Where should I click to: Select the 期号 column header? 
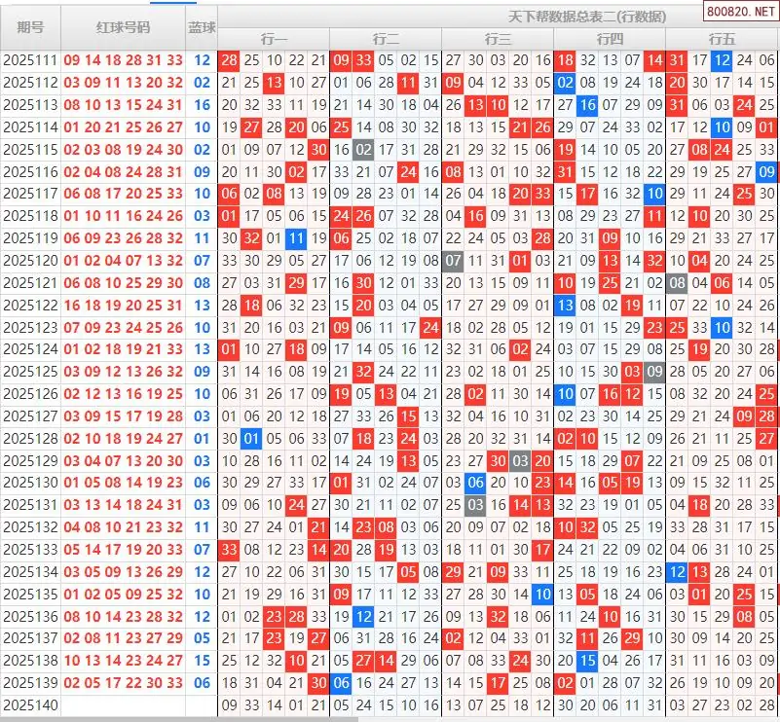click(x=30, y=27)
